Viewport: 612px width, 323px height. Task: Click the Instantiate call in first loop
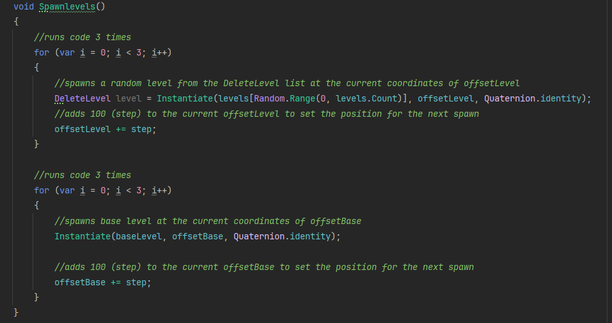(x=185, y=98)
